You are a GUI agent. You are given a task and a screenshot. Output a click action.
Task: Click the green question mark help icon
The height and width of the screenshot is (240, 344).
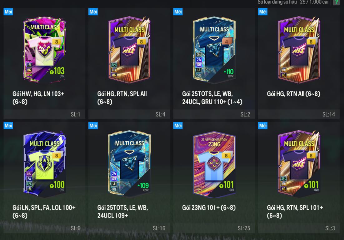pos(337,2)
